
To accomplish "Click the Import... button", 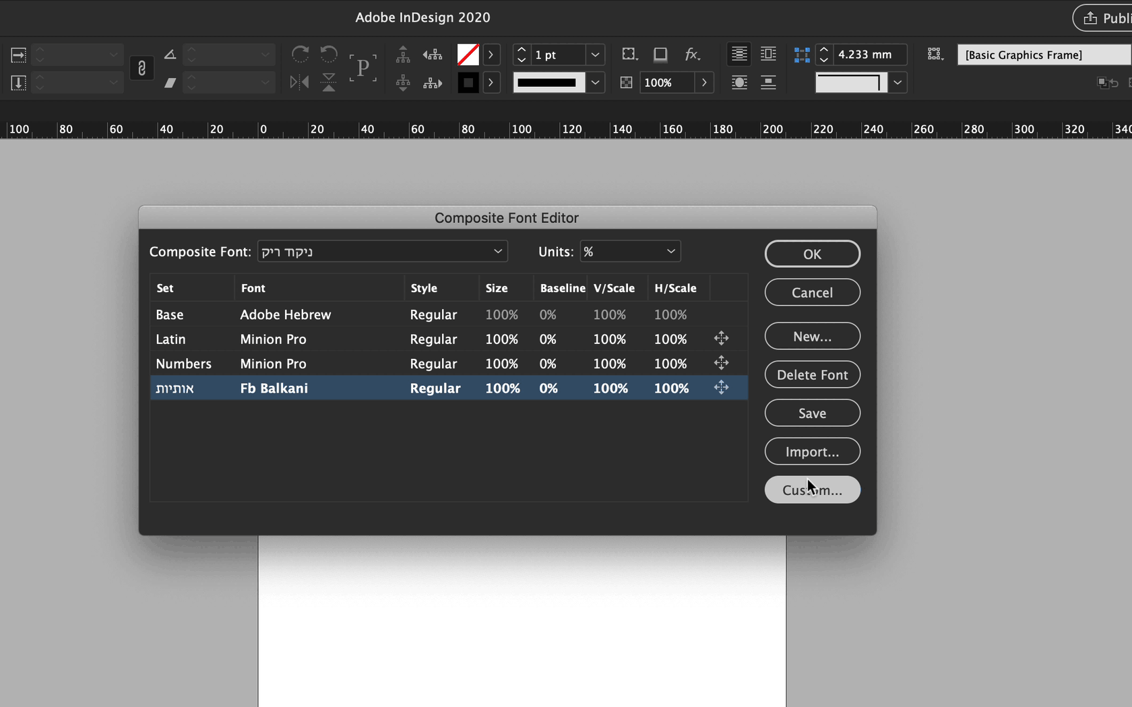I will pyautogui.click(x=812, y=452).
